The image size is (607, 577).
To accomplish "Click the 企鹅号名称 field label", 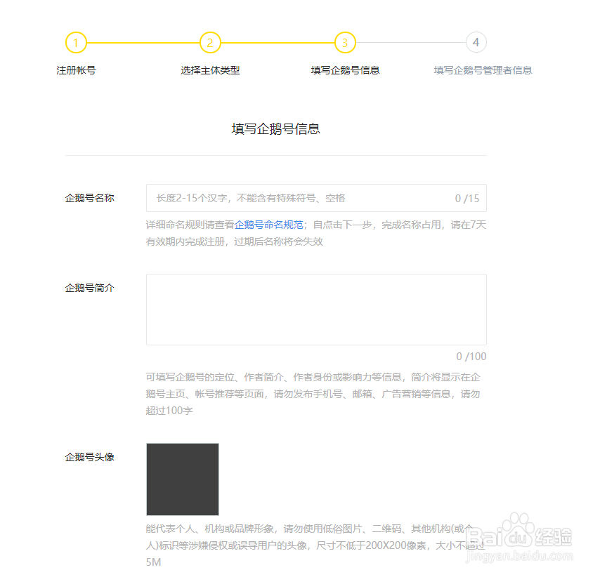I will pyautogui.click(x=89, y=198).
